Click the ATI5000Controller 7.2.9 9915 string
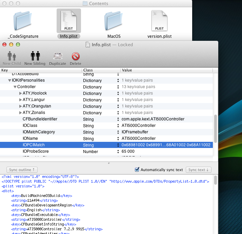 coord(56,229)
